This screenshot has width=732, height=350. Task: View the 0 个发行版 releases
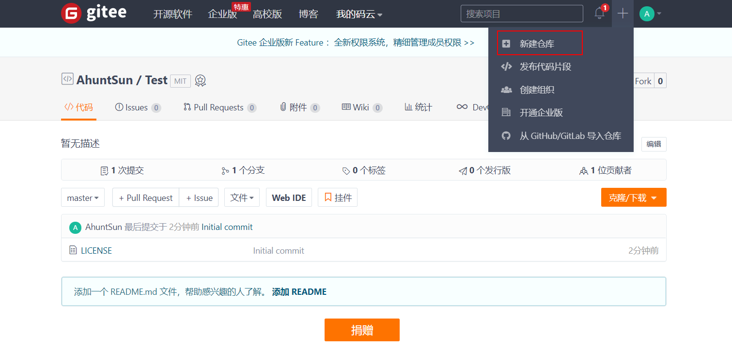[x=484, y=170]
